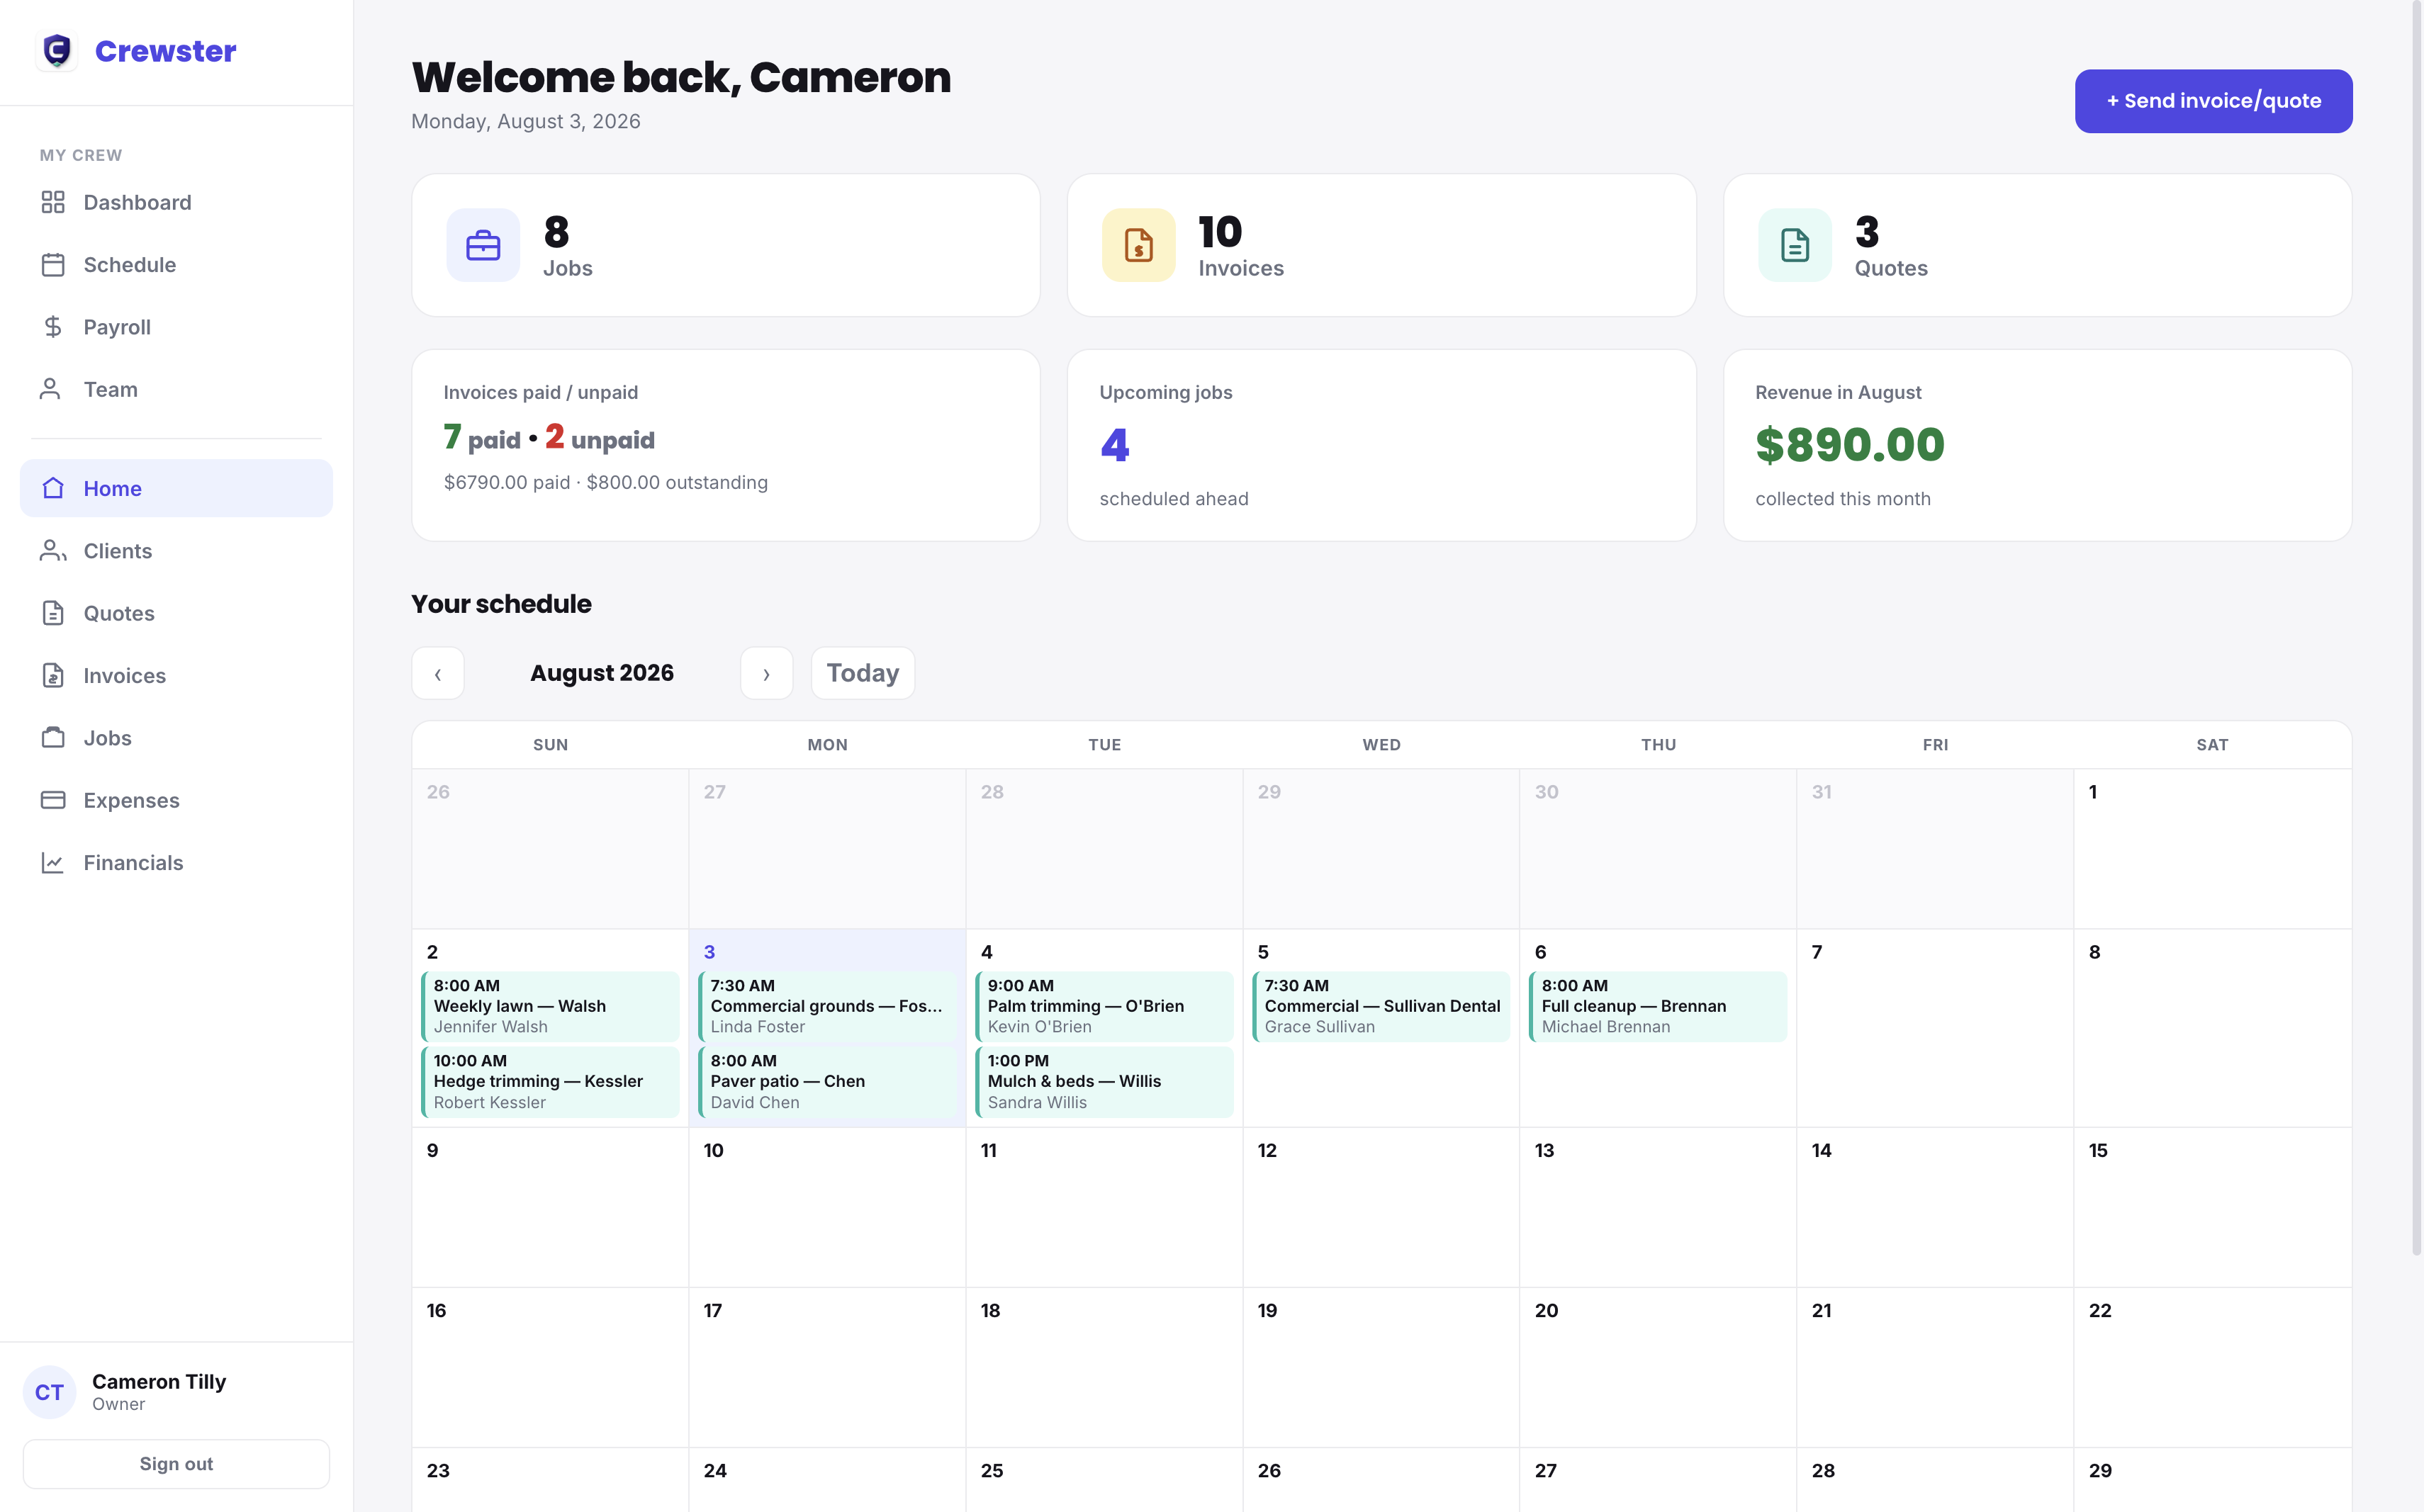Click the Revenue in August card
This screenshot has width=2424, height=1512.
(x=2037, y=445)
